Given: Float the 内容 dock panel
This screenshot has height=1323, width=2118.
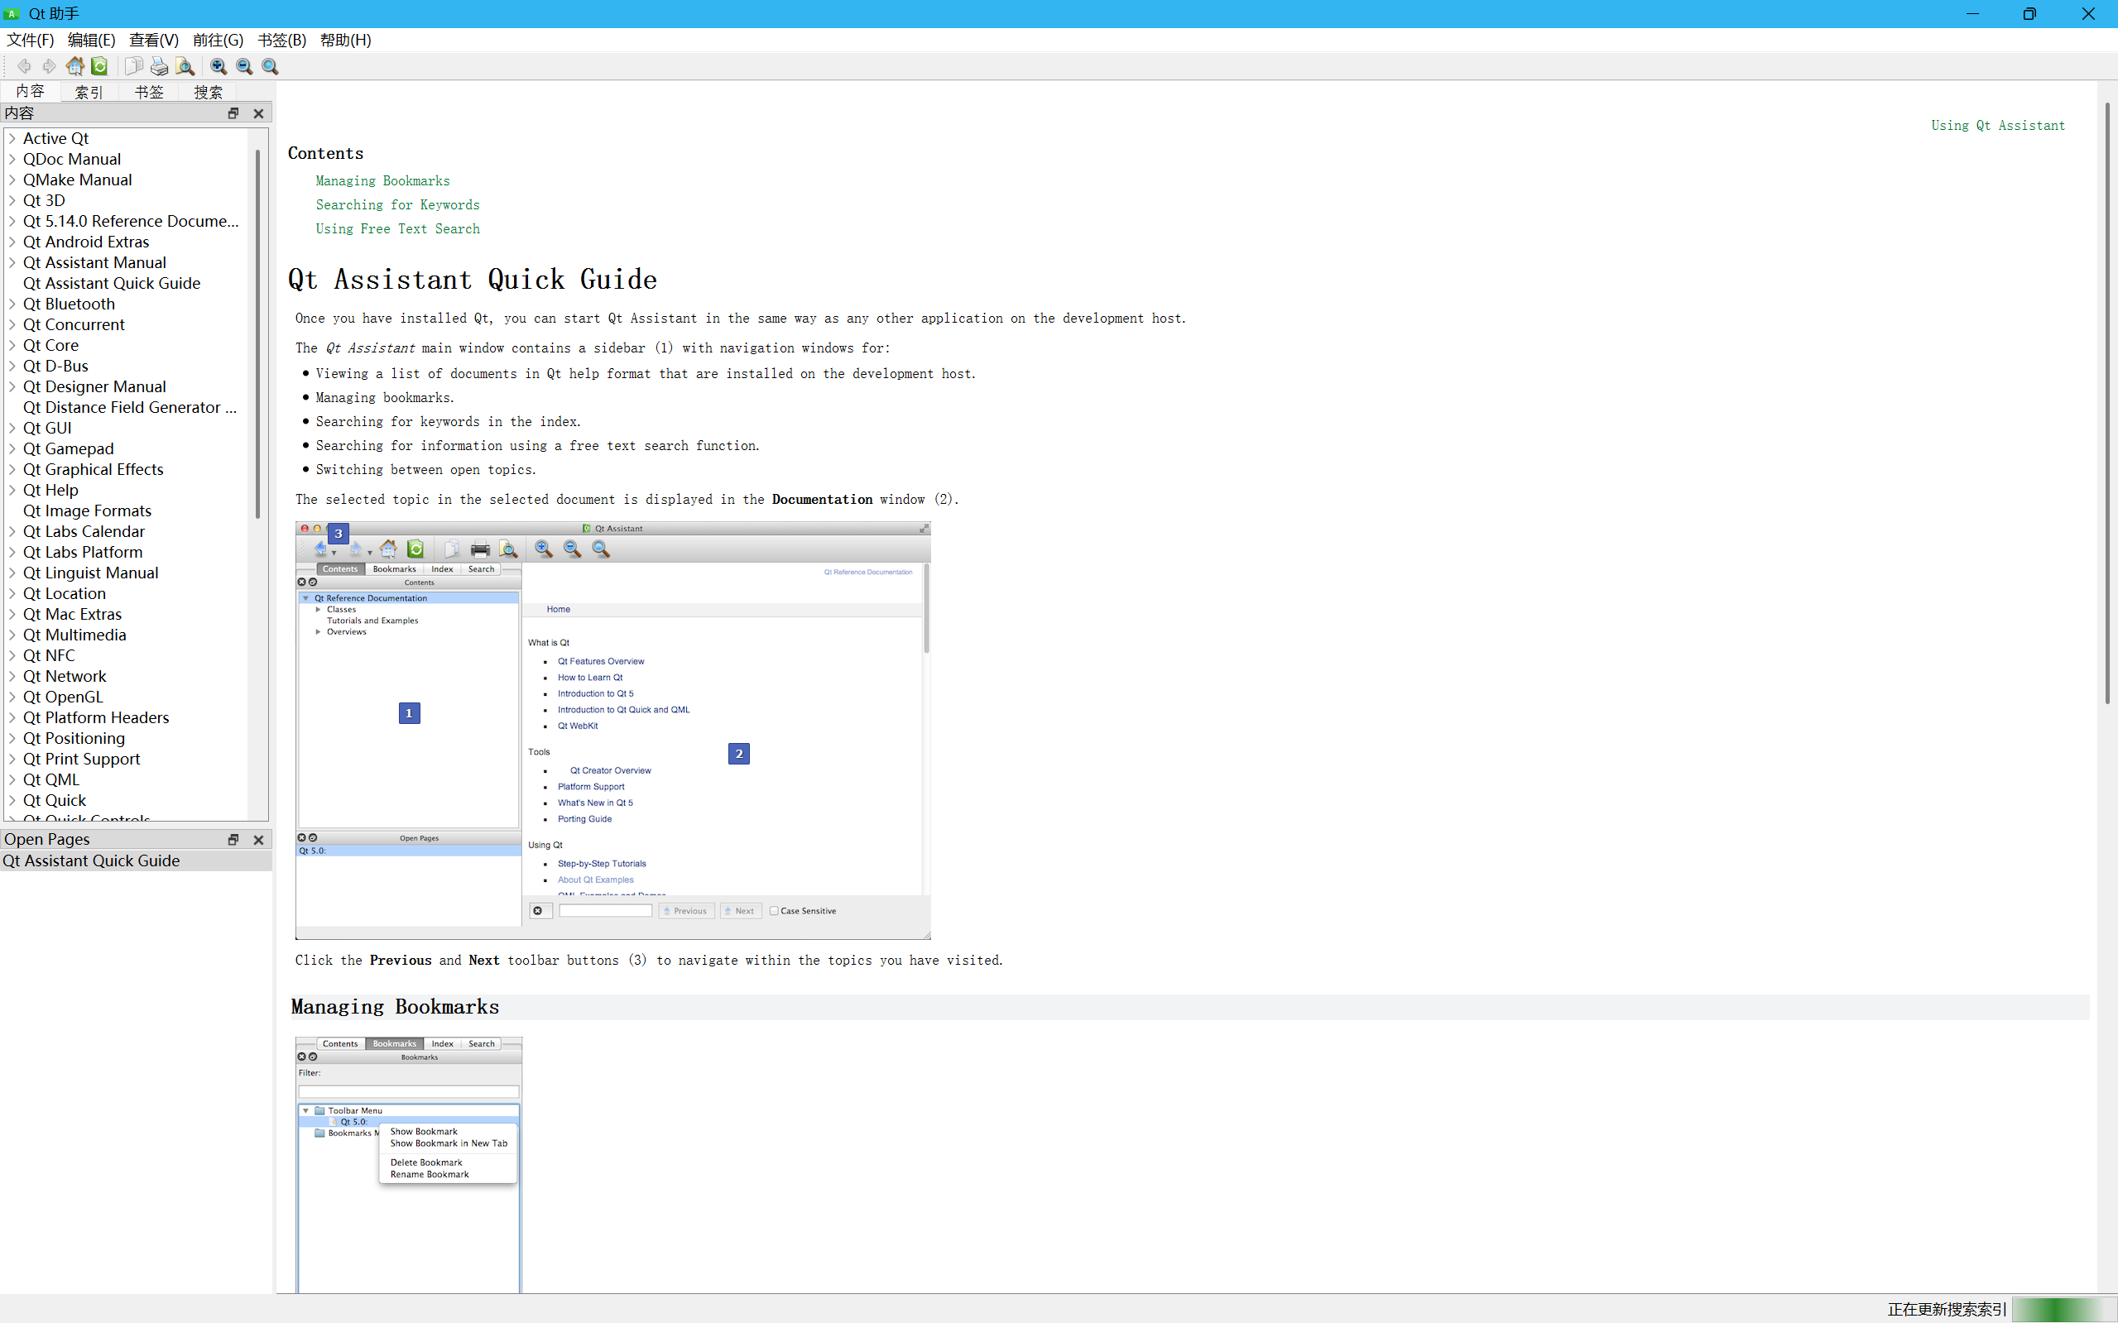Looking at the screenshot, I should click(233, 113).
